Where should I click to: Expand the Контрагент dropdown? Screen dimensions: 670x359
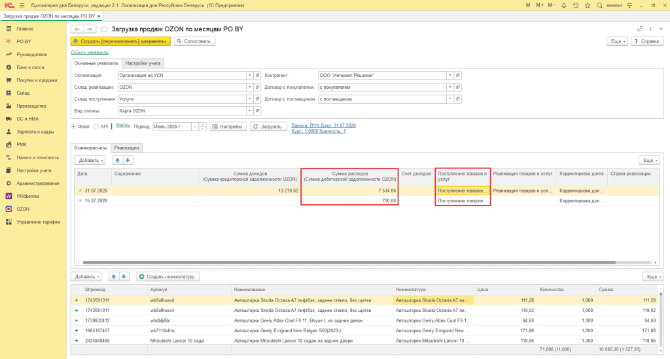tap(450, 76)
